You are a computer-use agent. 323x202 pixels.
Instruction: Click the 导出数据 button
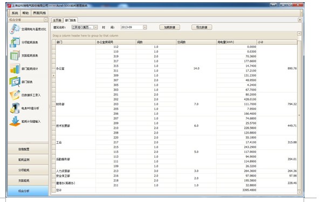click(x=202, y=27)
